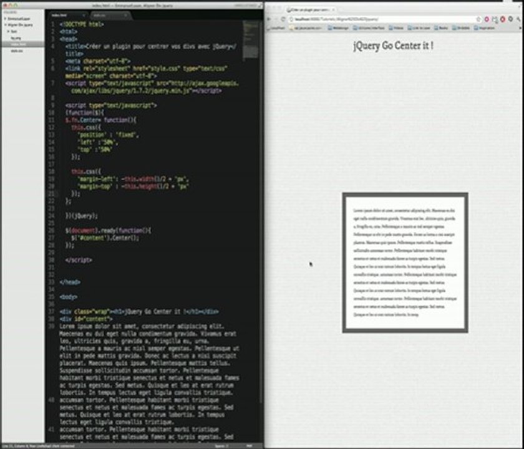Click the Spaces indentation setting in status bar
This screenshot has height=449, width=524.
[221, 446]
